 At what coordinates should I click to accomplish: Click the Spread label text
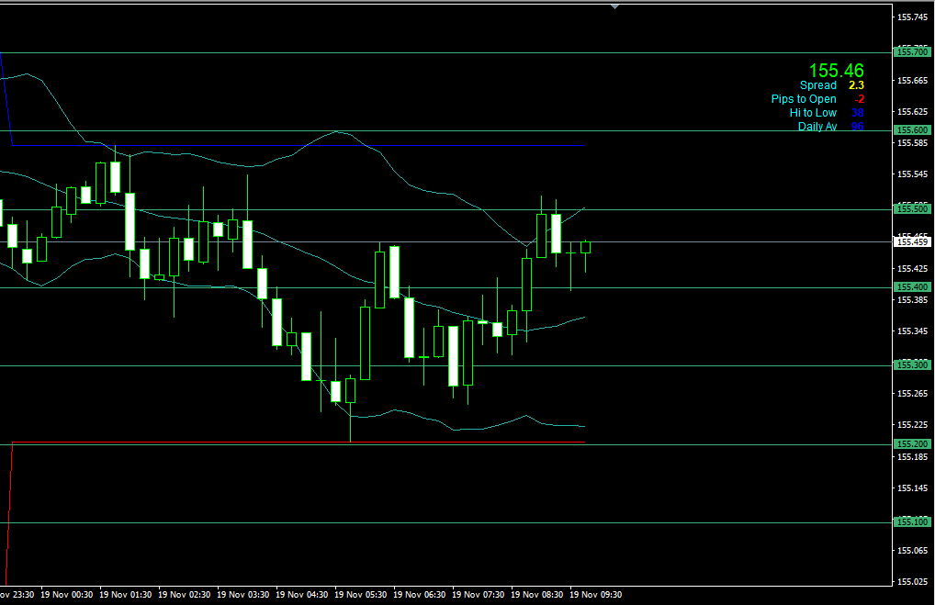click(x=817, y=85)
